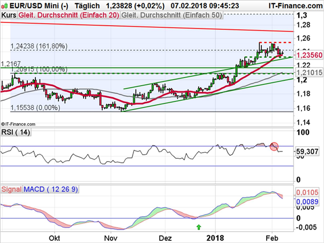Click the MACD signal value 0,0105
Screen dimensions: 324x243
307,192
